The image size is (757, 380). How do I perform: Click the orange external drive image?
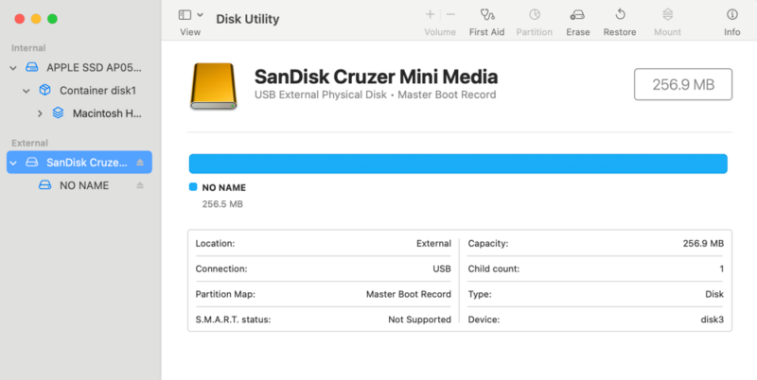[214, 86]
